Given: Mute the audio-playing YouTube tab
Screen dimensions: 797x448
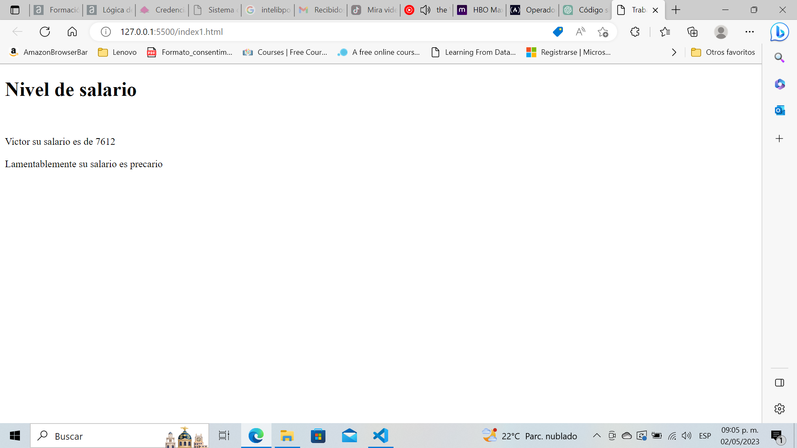Looking at the screenshot, I should pos(425,10).
